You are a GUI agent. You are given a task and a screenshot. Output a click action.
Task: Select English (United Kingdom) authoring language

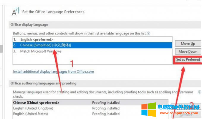click(x=33, y=108)
